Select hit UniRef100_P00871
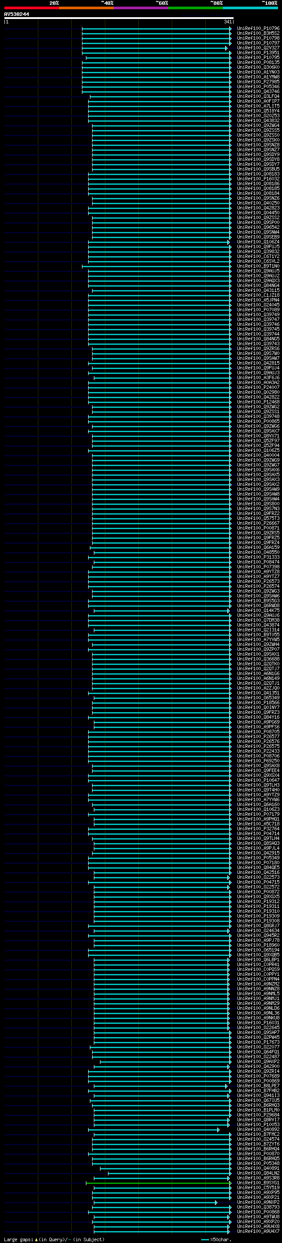 [258, 528]
